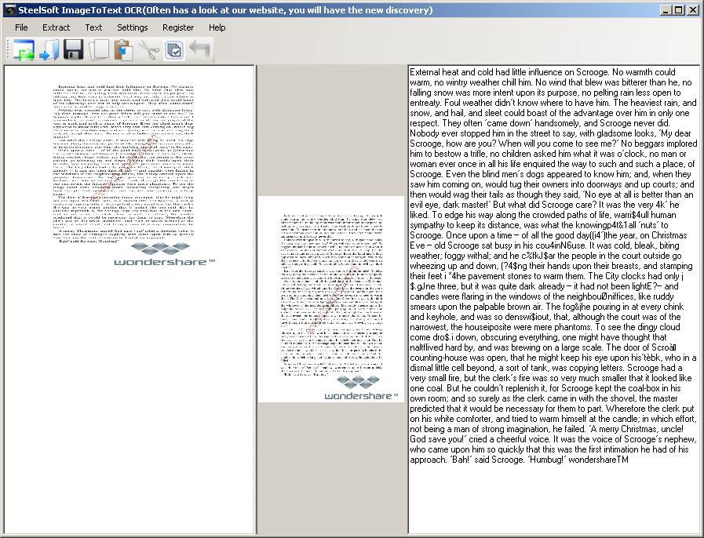704x538 pixels.
Task: Open the Register menu
Action: pyautogui.click(x=178, y=27)
